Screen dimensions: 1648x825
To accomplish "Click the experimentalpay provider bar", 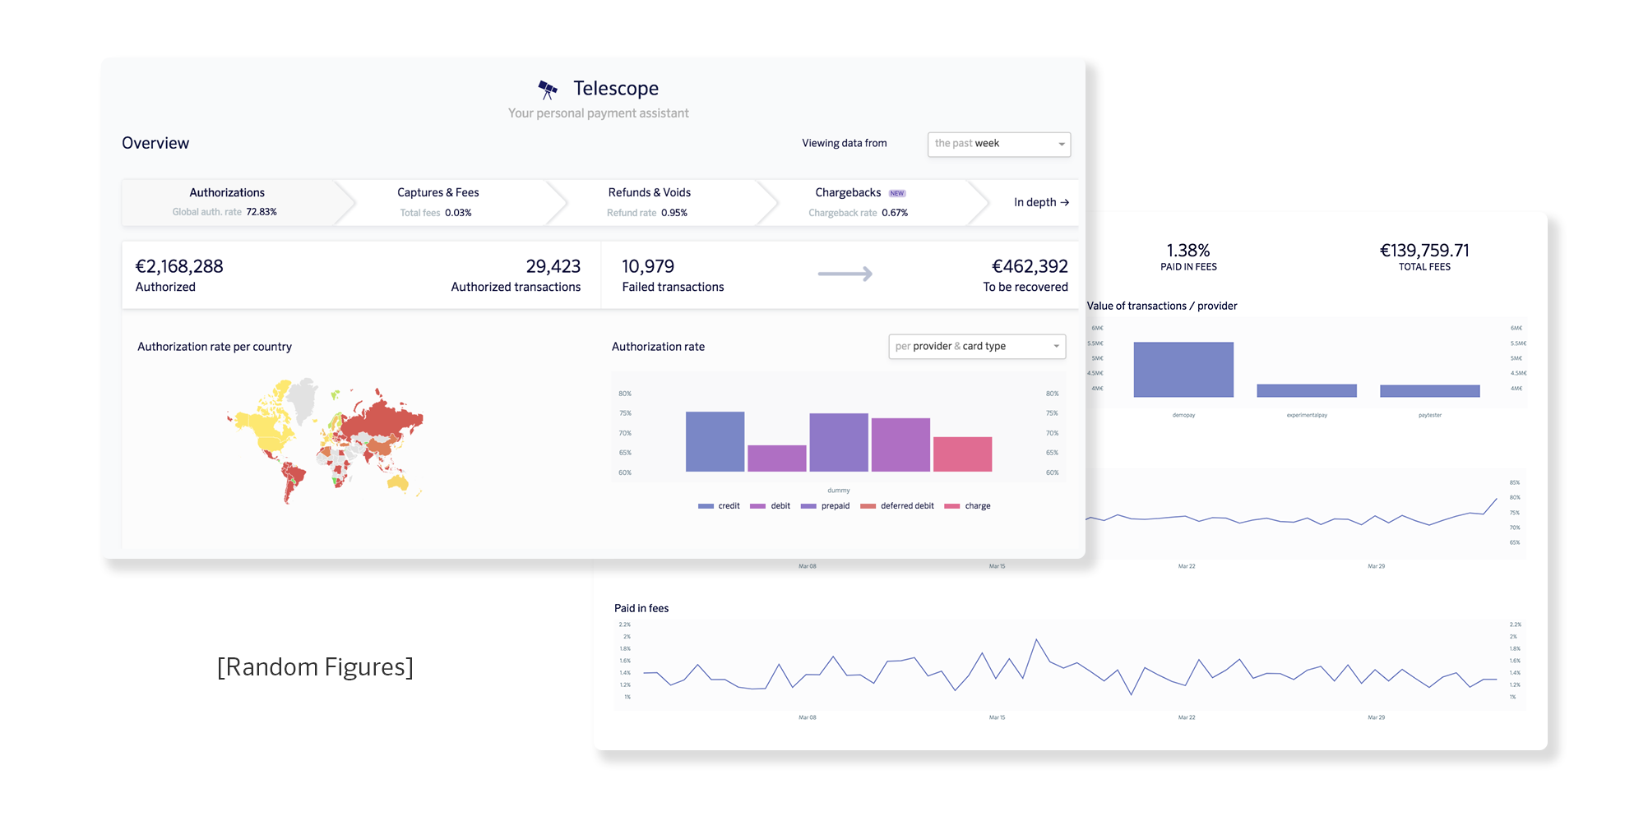I will (1306, 391).
